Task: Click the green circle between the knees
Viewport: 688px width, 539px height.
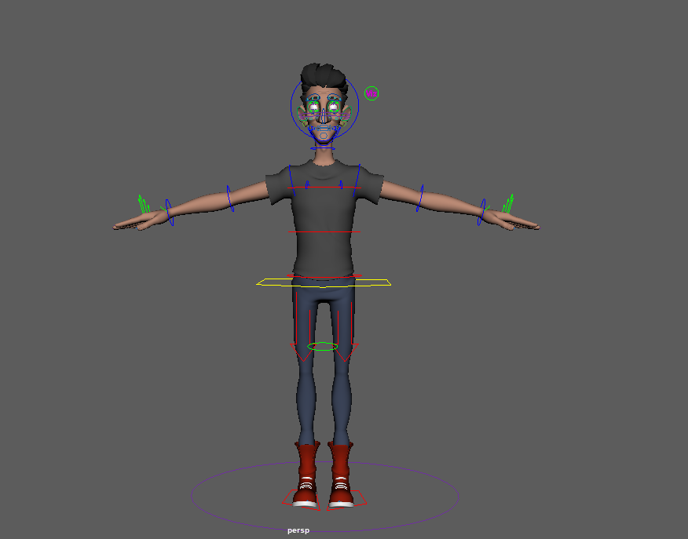Action: click(323, 346)
